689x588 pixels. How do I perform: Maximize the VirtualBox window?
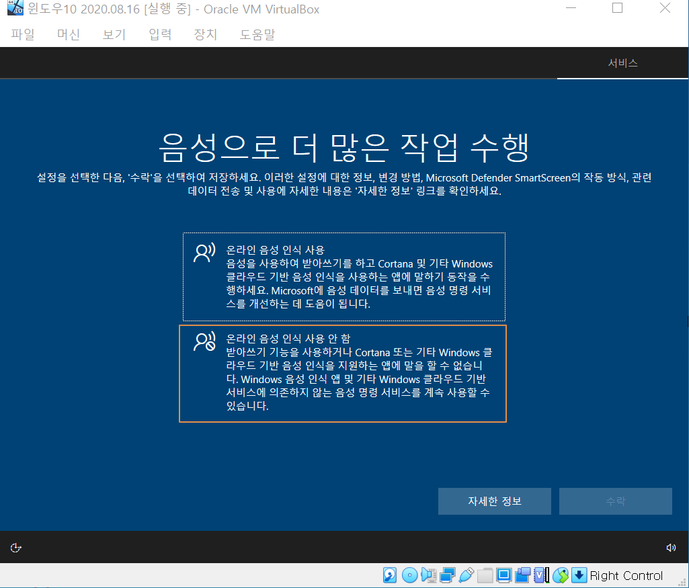(x=617, y=8)
